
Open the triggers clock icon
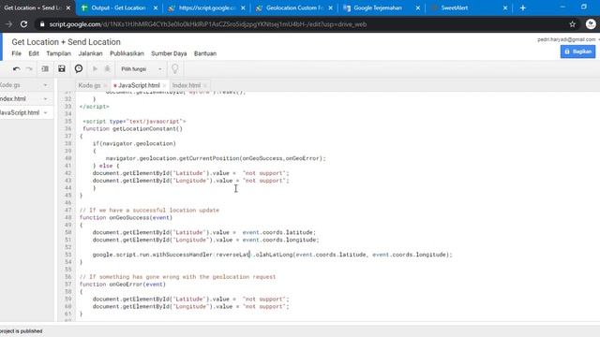pos(79,68)
